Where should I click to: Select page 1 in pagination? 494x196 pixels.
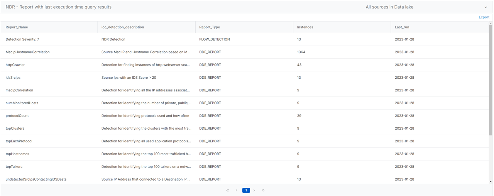coord(246,190)
